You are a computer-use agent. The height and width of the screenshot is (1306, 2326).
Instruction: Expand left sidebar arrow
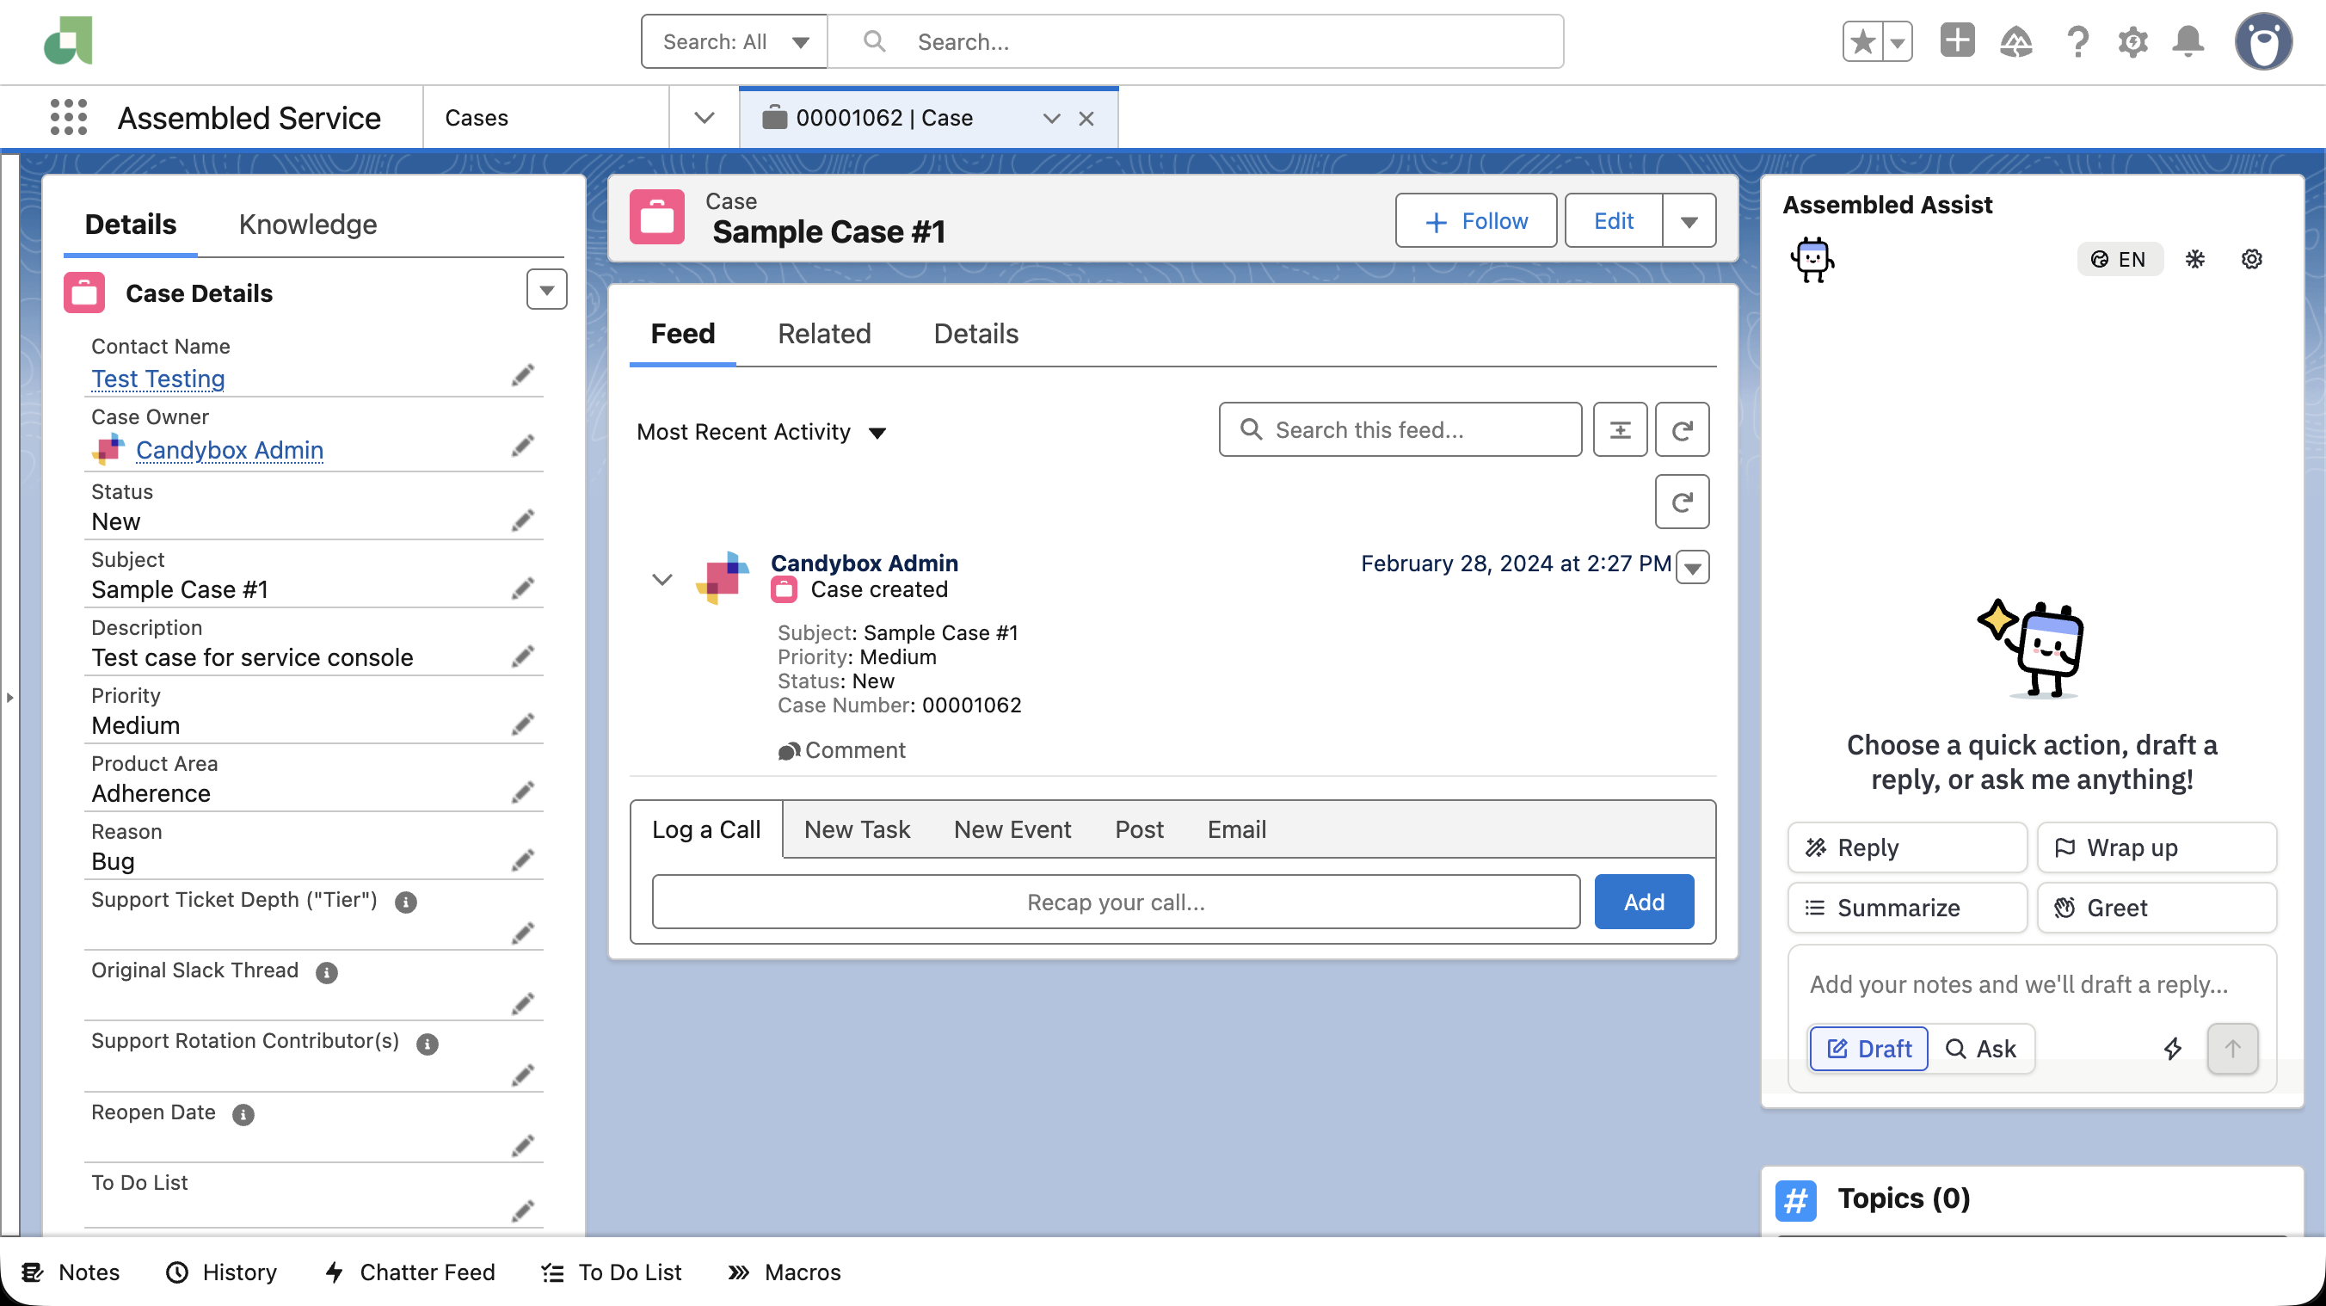pyautogui.click(x=10, y=697)
